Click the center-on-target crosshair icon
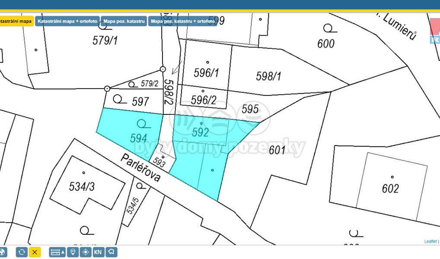This screenshot has width=440, height=259. 86,252
